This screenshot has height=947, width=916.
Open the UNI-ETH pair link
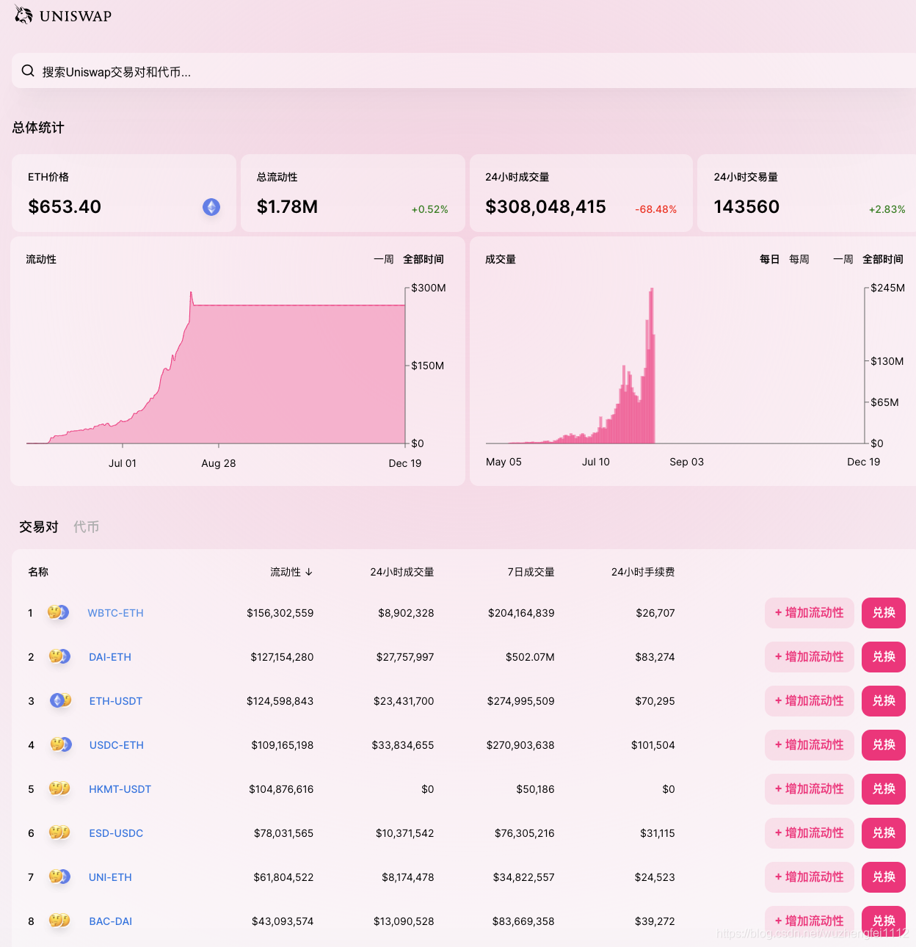pos(110,877)
